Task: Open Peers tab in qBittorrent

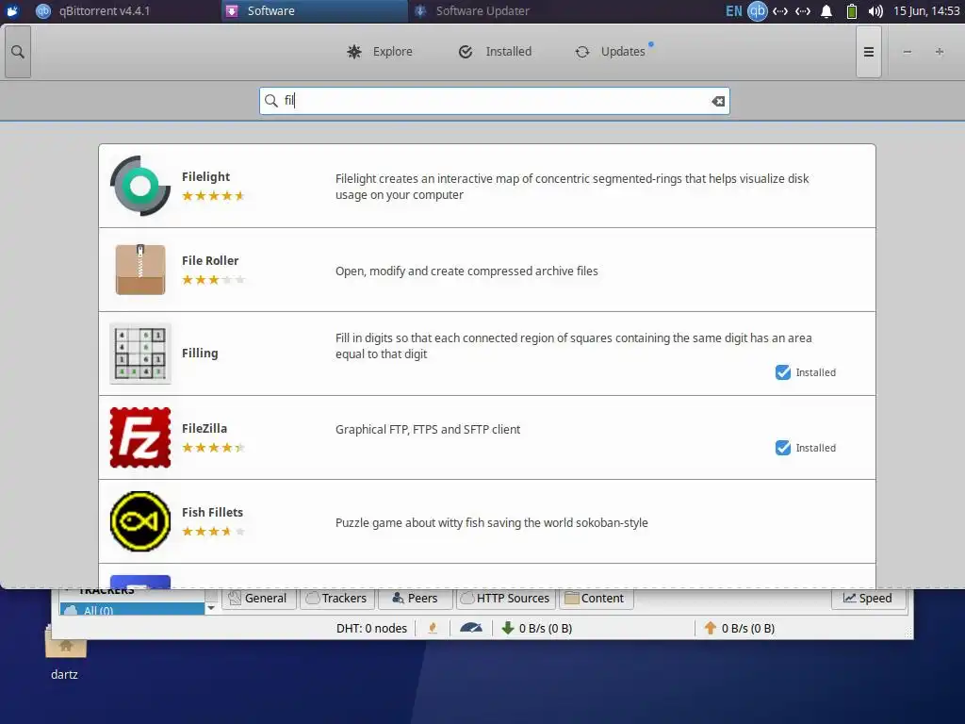Action: point(415,598)
